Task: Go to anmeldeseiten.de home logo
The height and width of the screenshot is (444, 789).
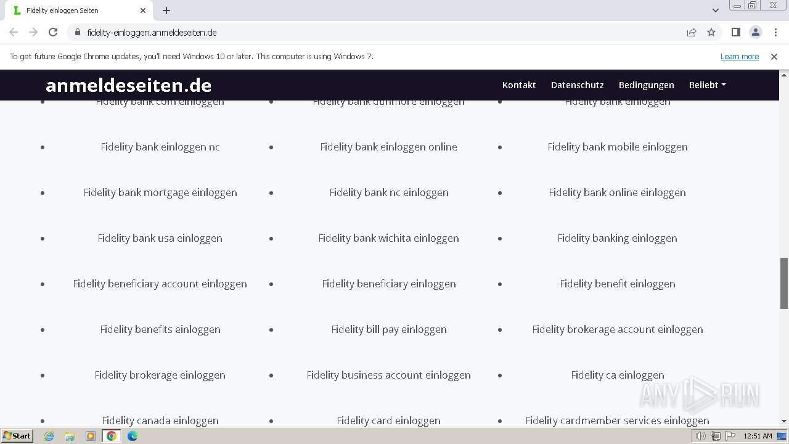Action: 128,85
